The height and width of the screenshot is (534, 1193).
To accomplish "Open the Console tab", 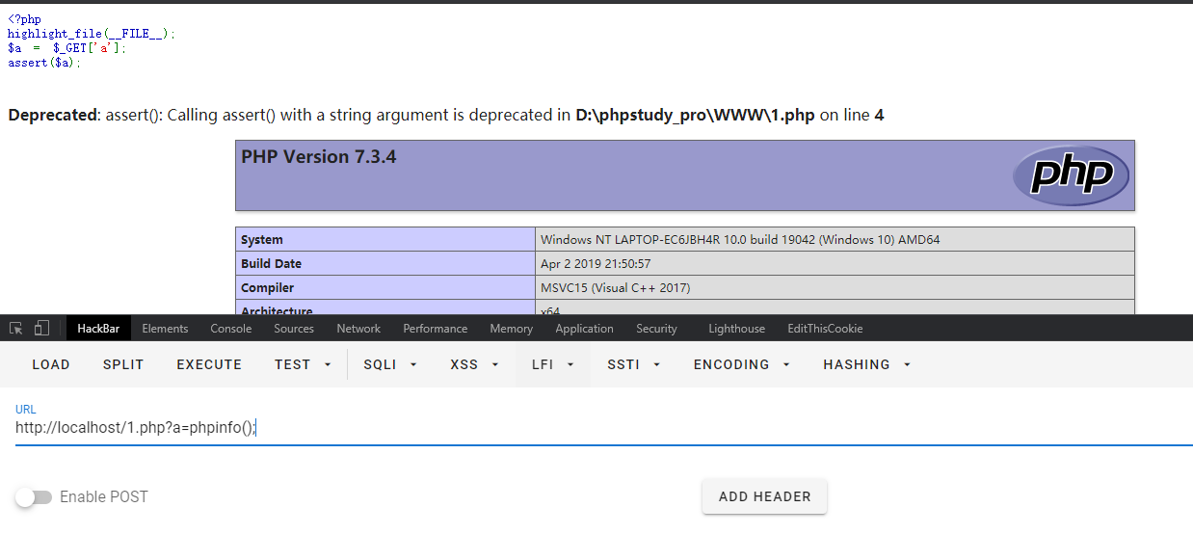I will [231, 329].
